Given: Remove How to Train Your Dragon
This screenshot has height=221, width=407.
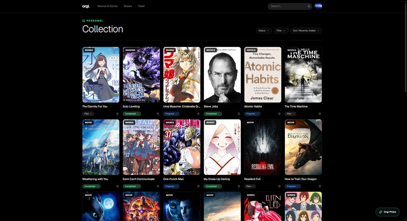Looking at the screenshot, I should click(320, 187).
